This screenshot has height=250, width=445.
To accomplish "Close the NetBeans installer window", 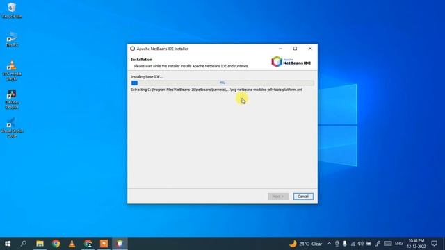I will coord(310,49).
